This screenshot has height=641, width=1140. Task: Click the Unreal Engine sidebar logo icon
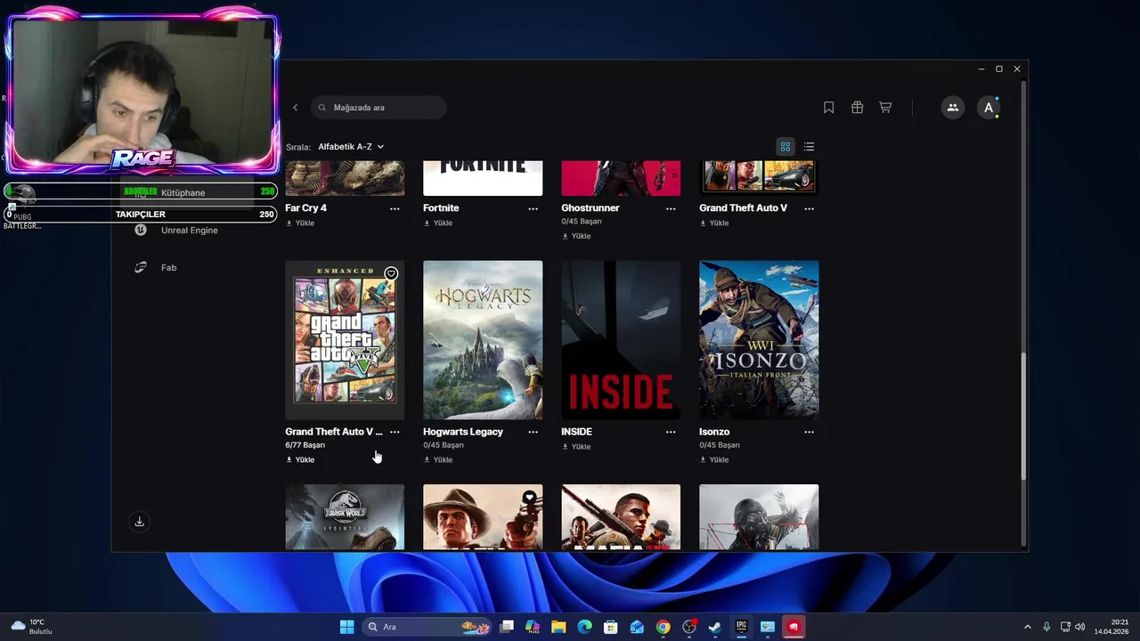140,231
